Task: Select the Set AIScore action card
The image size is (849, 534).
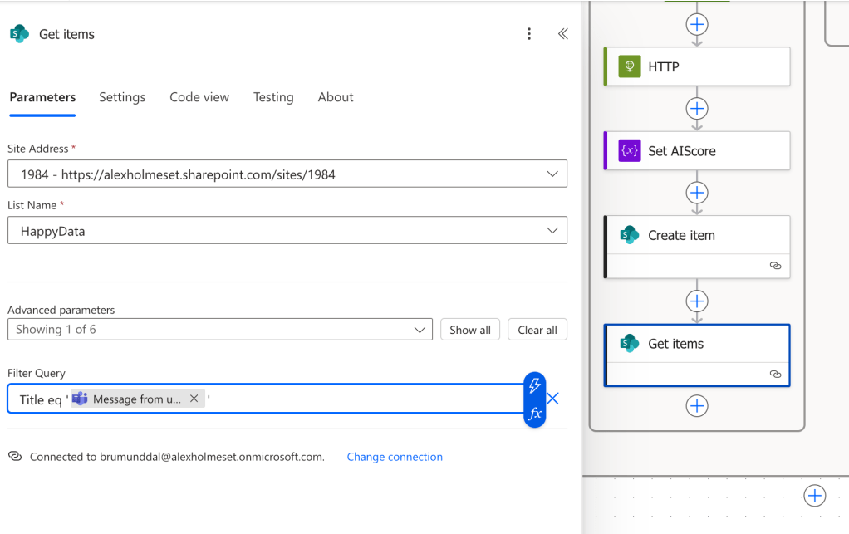Action: point(697,151)
